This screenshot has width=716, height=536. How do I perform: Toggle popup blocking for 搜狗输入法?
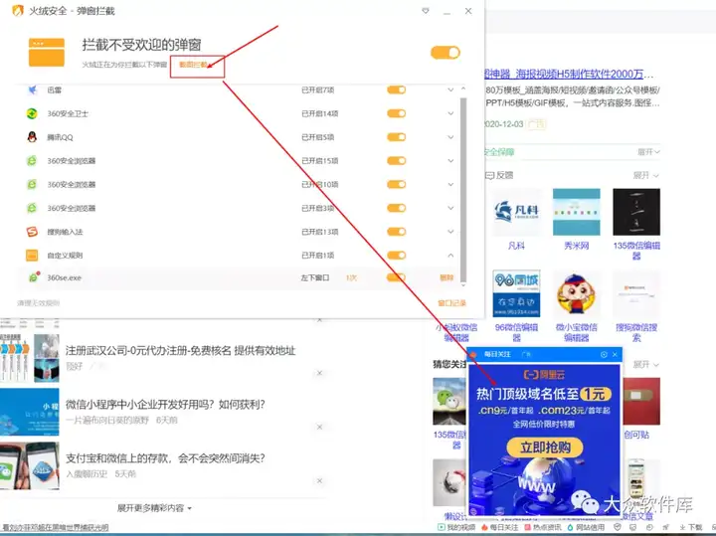[397, 232]
